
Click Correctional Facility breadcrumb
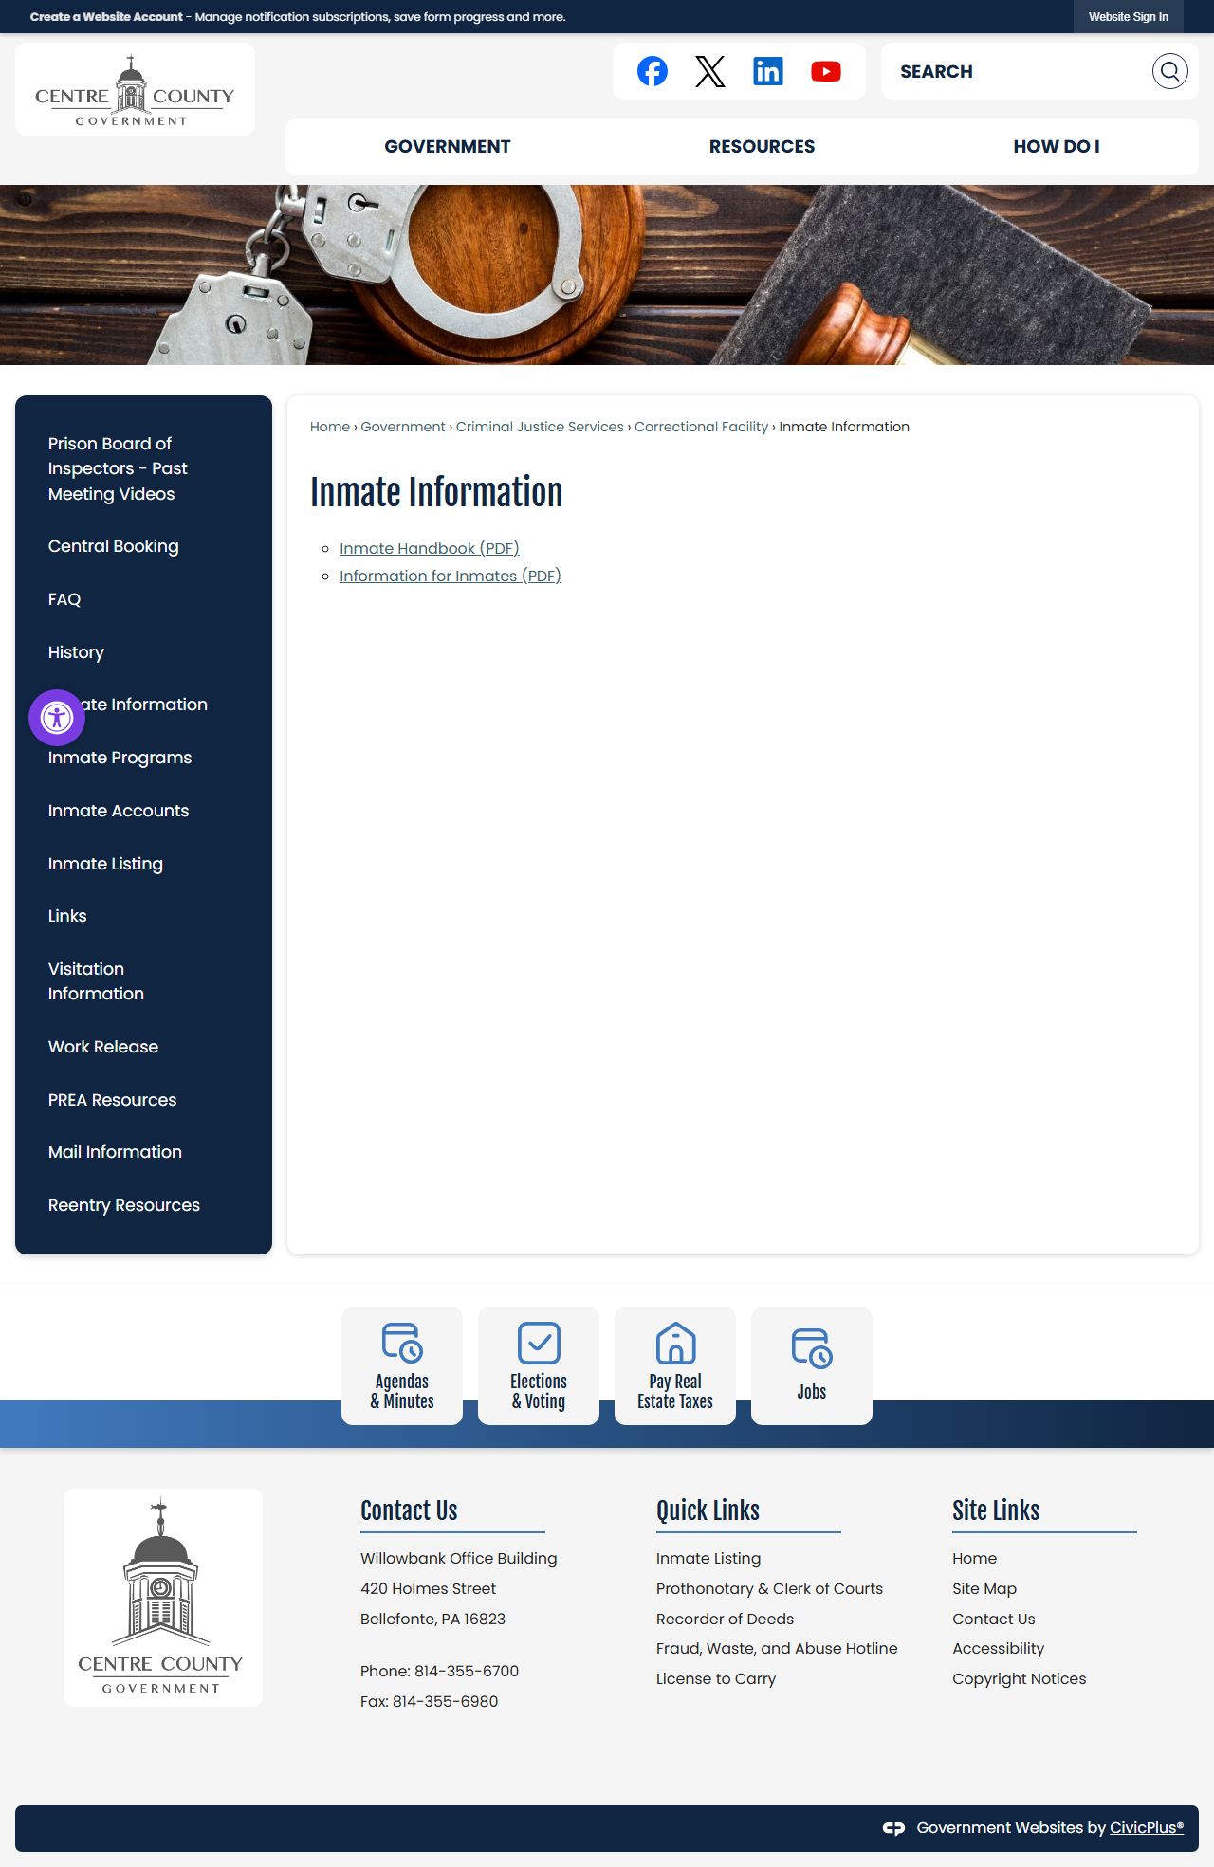click(x=701, y=427)
